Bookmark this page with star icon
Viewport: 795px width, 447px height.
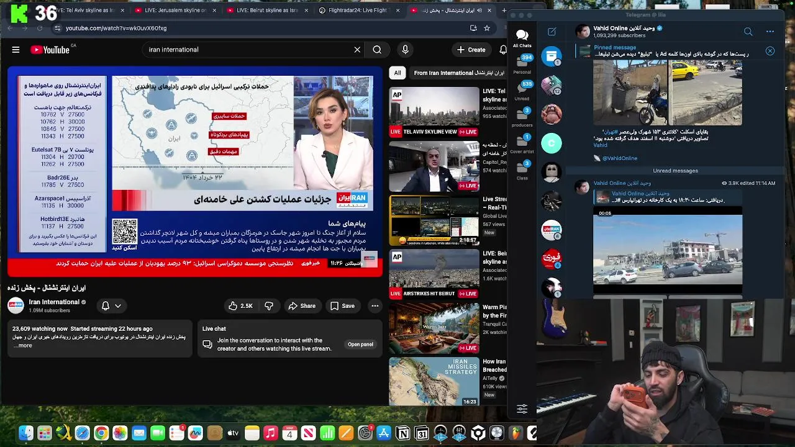tap(487, 28)
